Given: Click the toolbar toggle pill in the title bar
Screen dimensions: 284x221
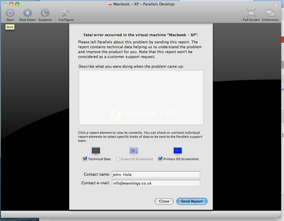Looking at the screenshot, I should tap(276, 4).
